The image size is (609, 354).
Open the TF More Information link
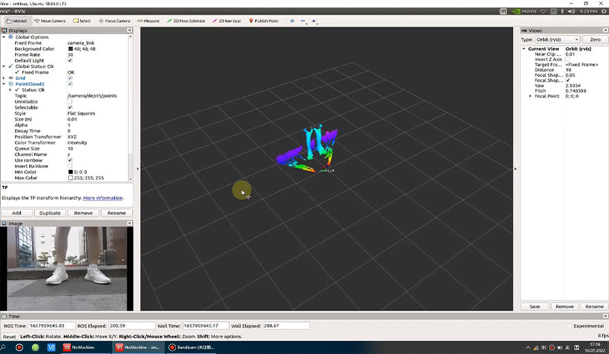(x=103, y=198)
